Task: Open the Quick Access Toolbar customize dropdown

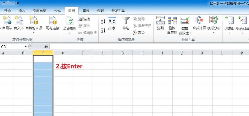Action: (18, 3)
